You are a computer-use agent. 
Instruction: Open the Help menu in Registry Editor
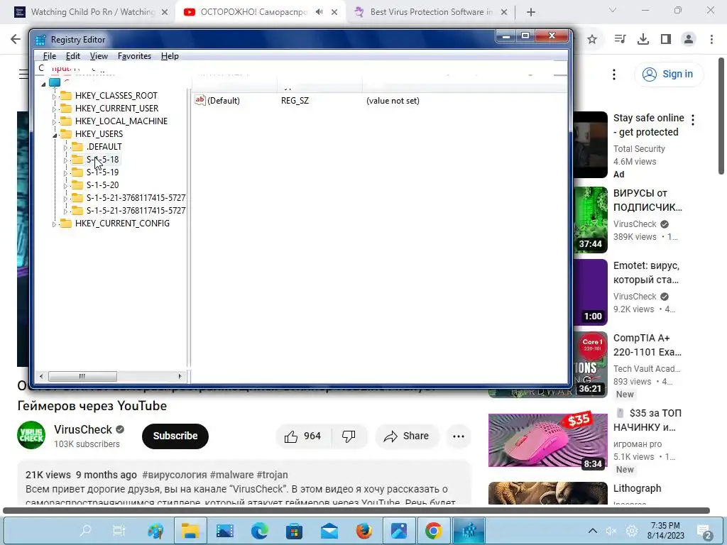coord(170,56)
